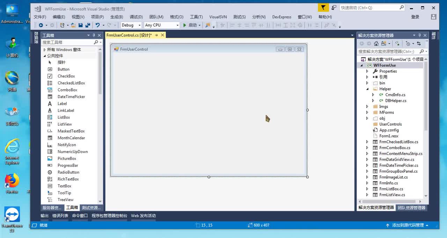Screen dimensions: 447x238
Task: Pin the Solution Explorer panel pushpin
Action: click(x=420, y=35)
